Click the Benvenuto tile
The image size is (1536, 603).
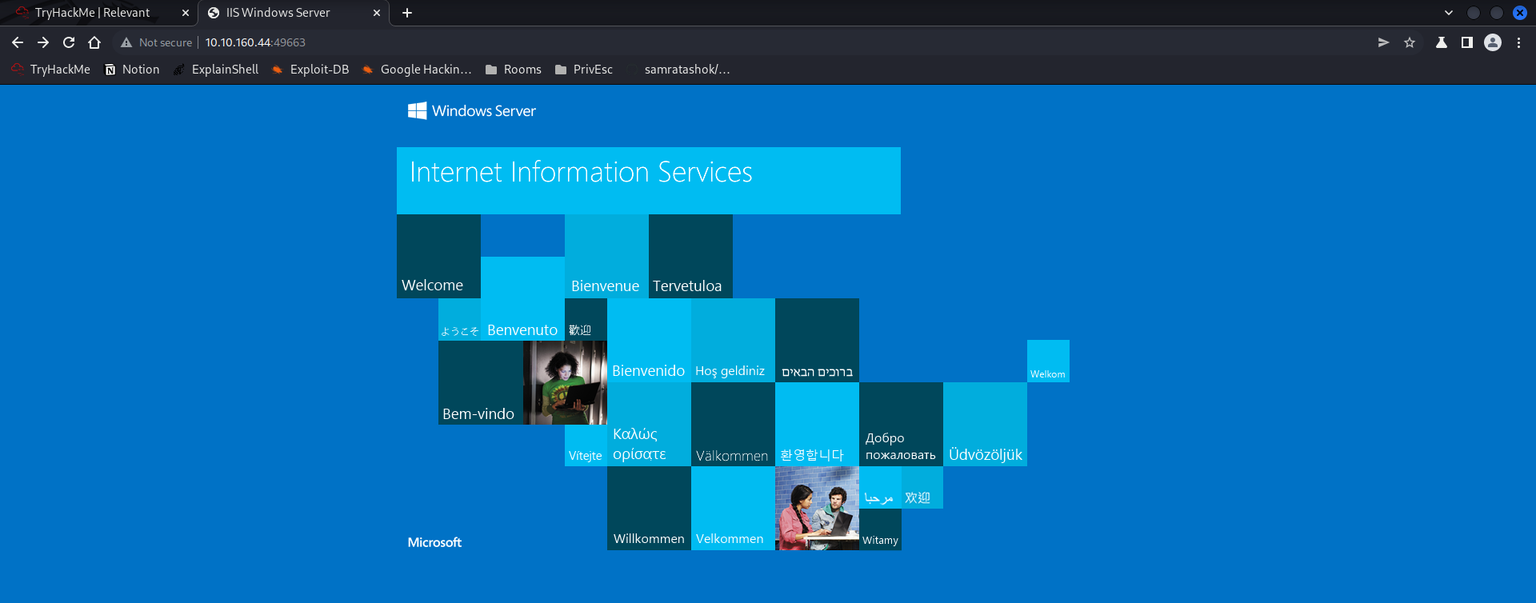(x=522, y=298)
